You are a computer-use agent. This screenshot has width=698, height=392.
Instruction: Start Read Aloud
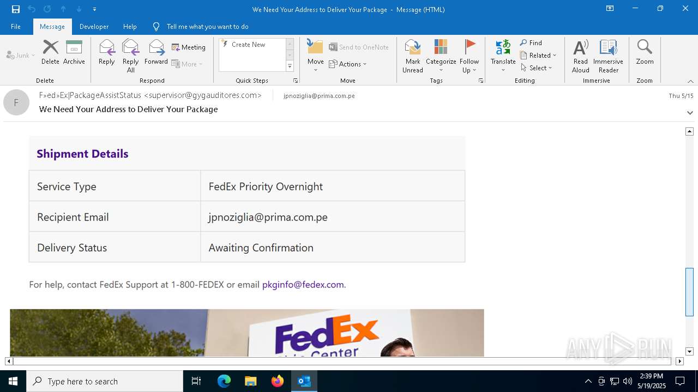pyautogui.click(x=581, y=56)
